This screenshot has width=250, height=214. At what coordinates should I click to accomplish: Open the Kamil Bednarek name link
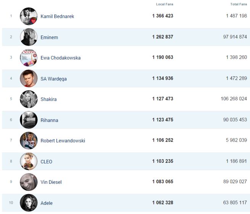coord(57,16)
